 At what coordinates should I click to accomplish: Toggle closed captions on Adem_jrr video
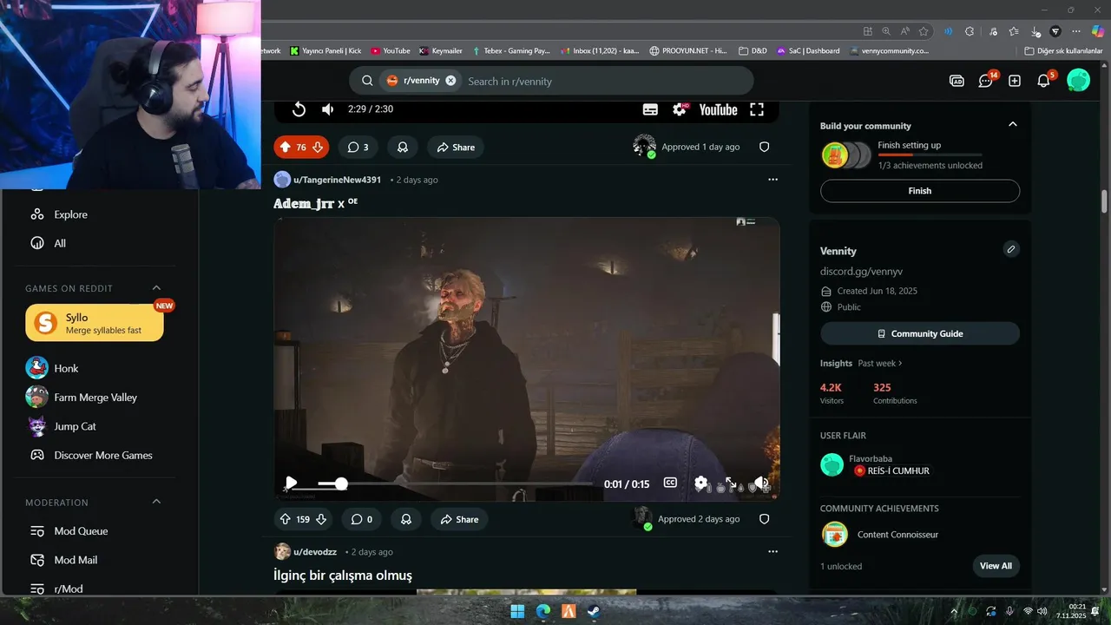[x=670, y=483]
